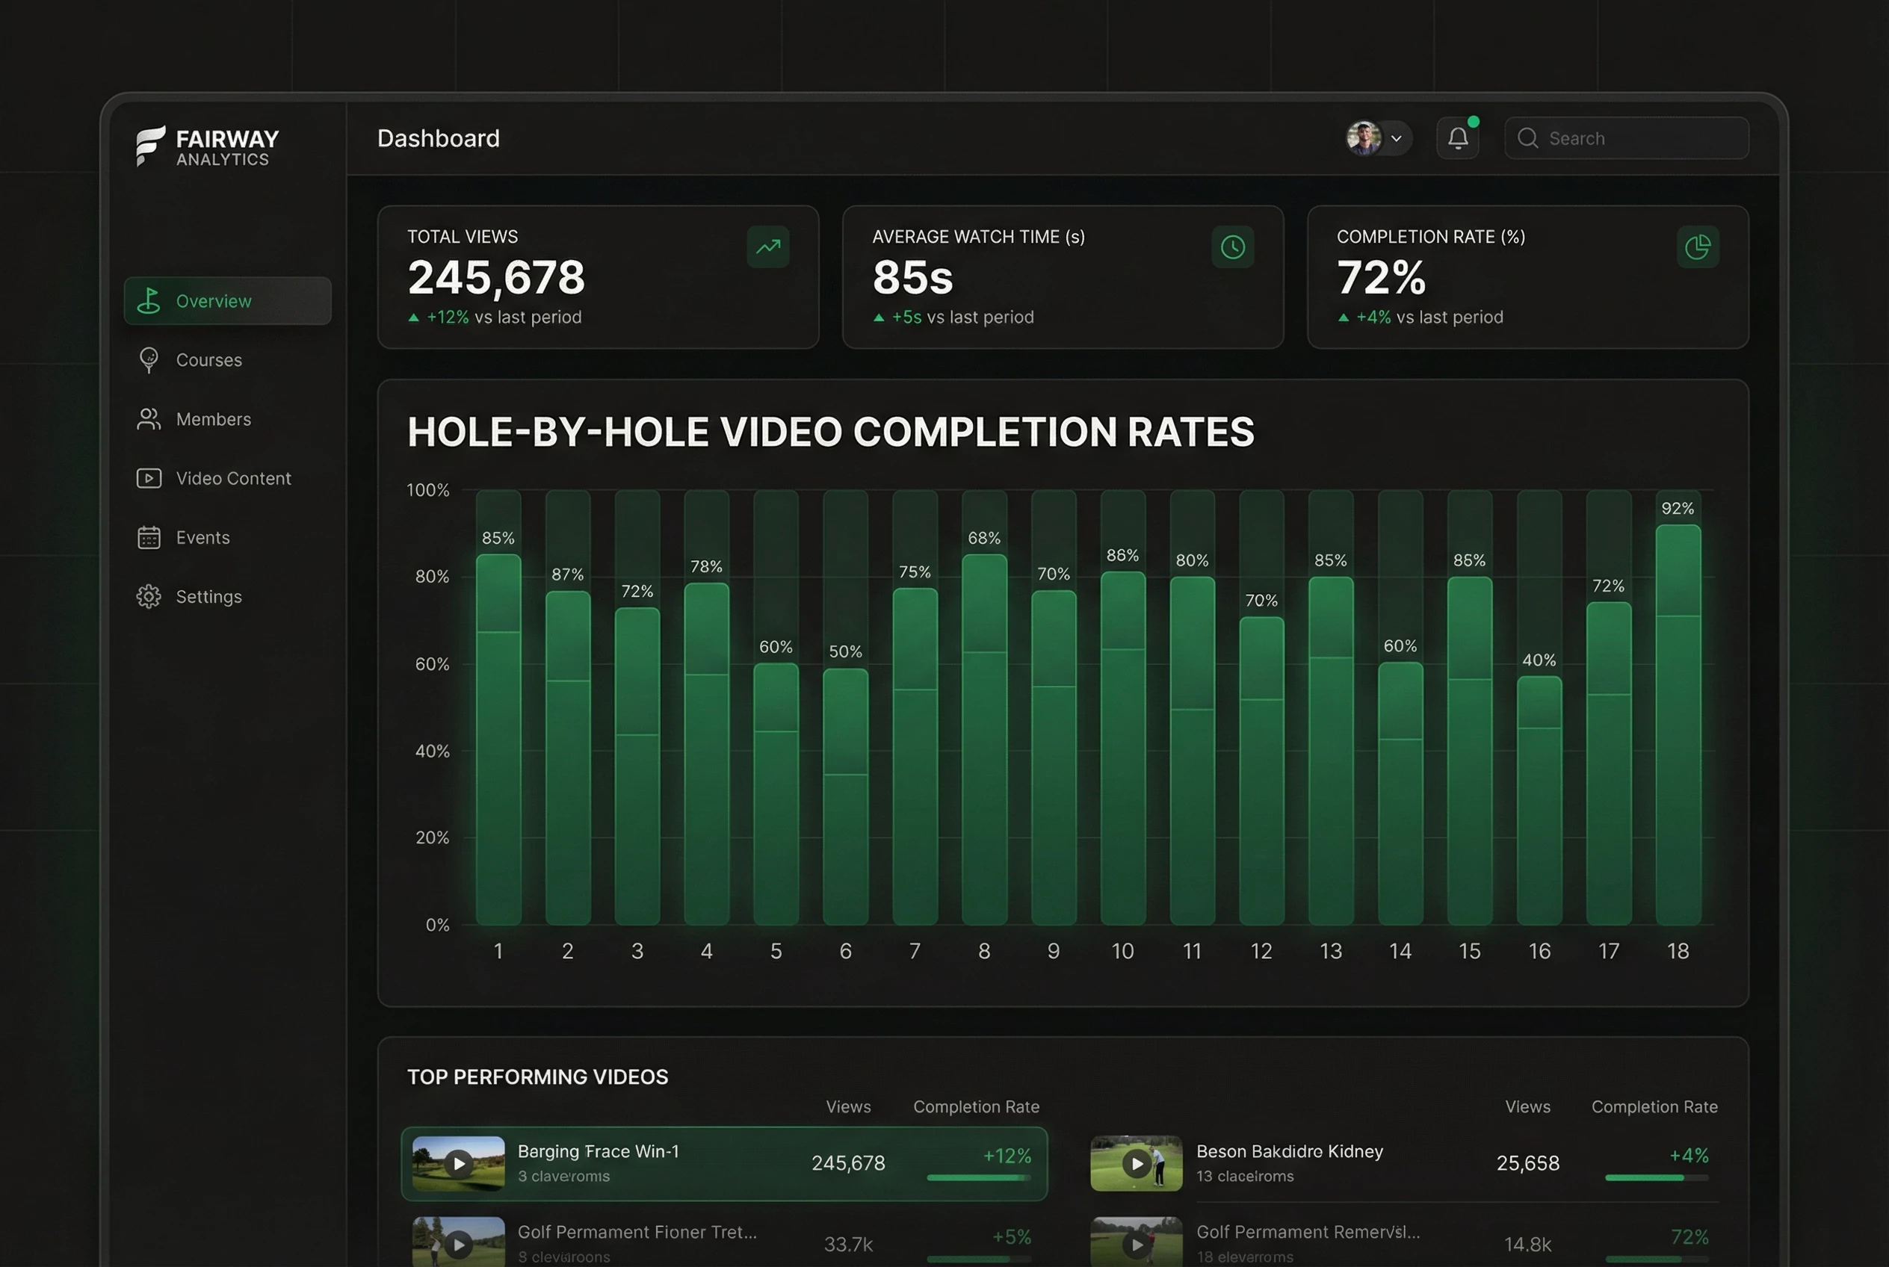Select the hole 6 bar at 50%
This screenshot has width=1889, height=1267.
pyautogui.click(x=845, y=796)
